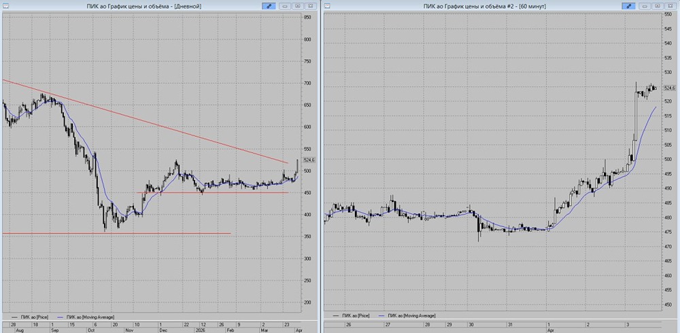This screenshot has width=680, height=333.
Task: Click the 524,6 price tag on the 60-minute chart
Action: (670, 88)
